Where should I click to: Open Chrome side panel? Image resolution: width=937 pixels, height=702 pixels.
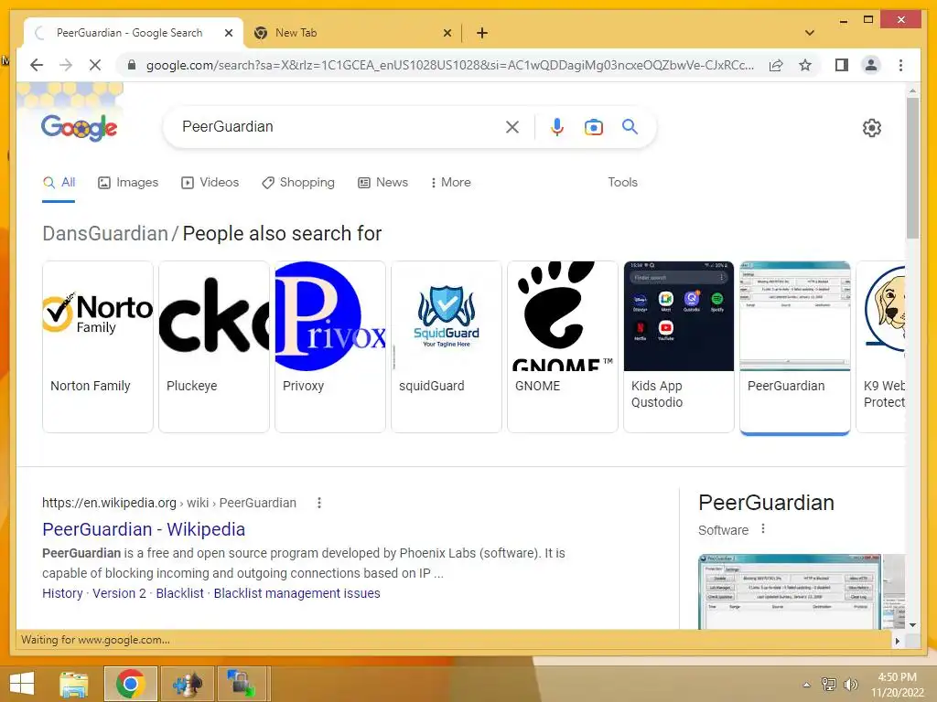[x=842, y=65]
